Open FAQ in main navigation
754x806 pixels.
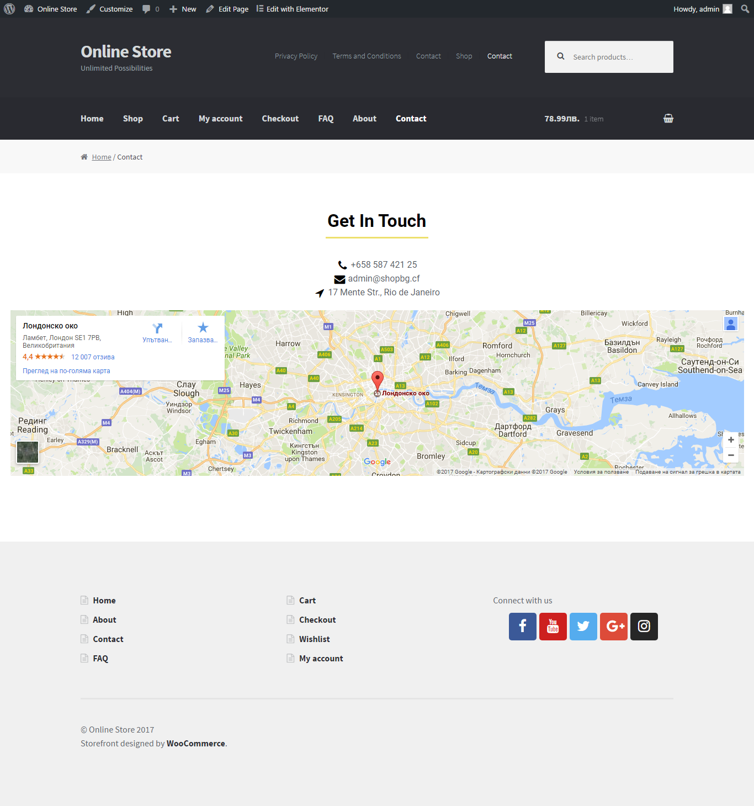coord(326,119)
